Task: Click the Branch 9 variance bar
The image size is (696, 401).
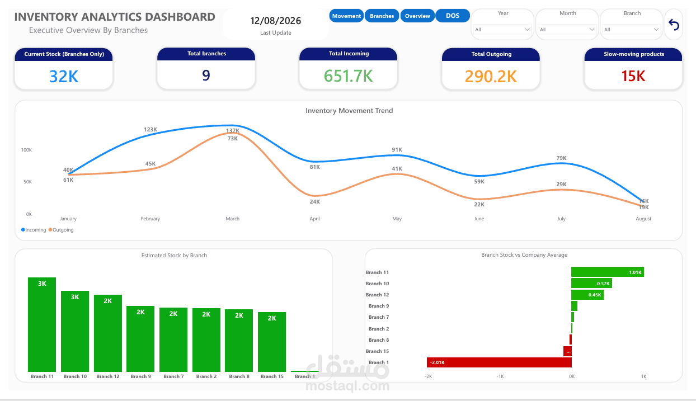Action: [x=574, y=306]
